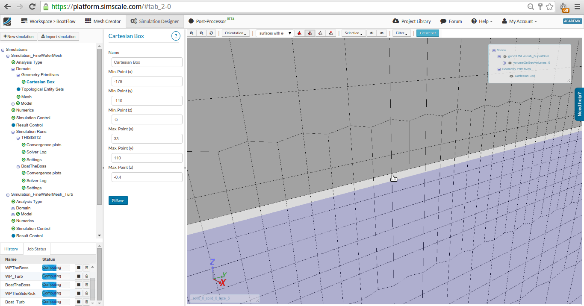
Task: Toggle eye icon for volumeOnGeoVolumes_0
Action: [x=510, y=63]
